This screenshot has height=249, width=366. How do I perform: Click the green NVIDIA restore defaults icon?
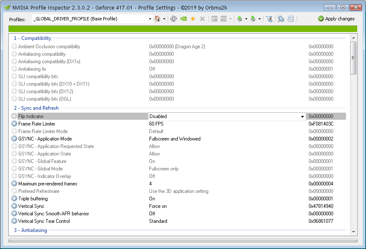(x=184, y=19)
